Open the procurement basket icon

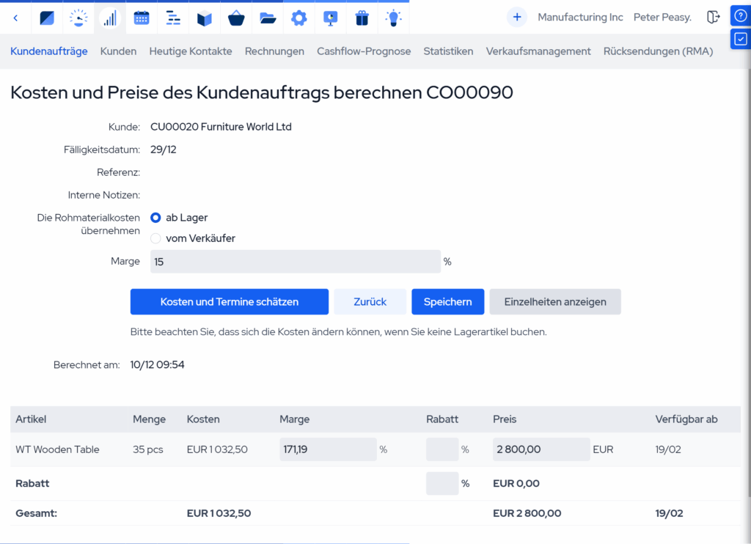point(236,18)
